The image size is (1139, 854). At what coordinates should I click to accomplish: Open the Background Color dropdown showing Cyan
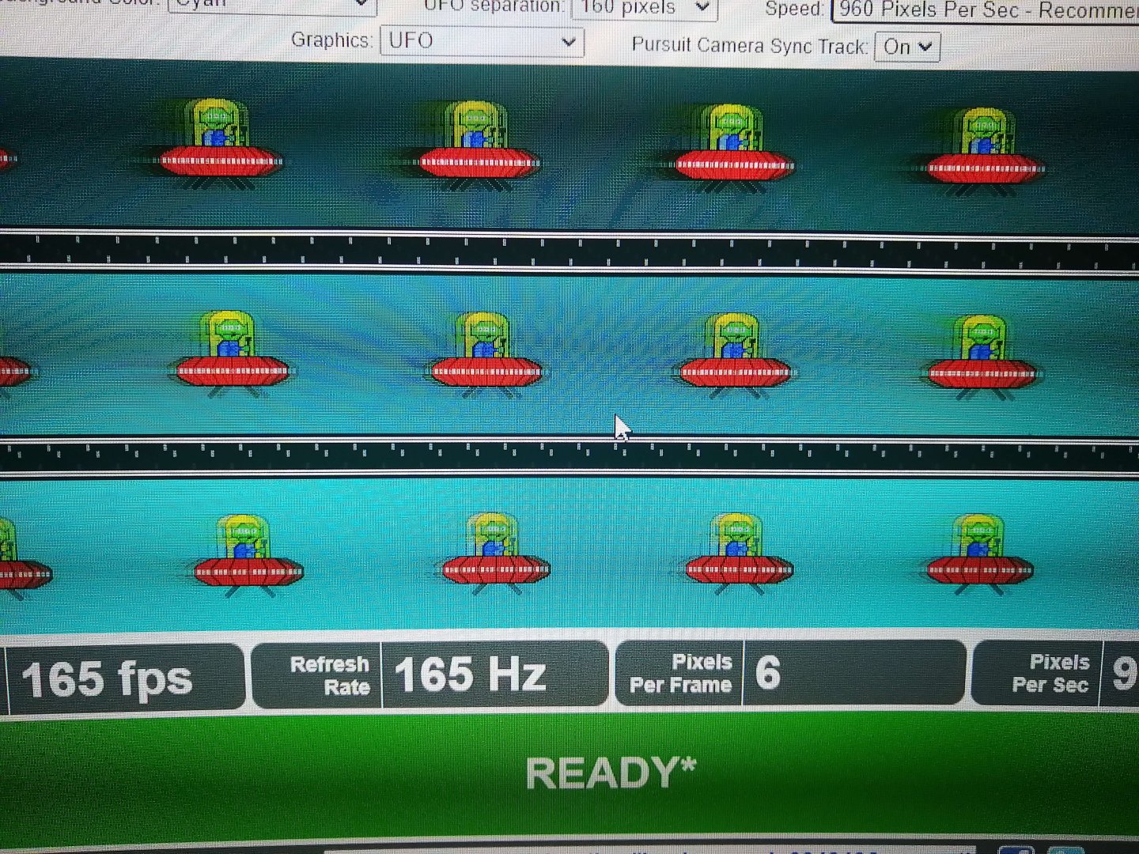[272, 5]
